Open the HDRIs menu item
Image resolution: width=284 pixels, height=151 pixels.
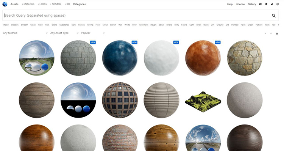click(x=42, y=4)
